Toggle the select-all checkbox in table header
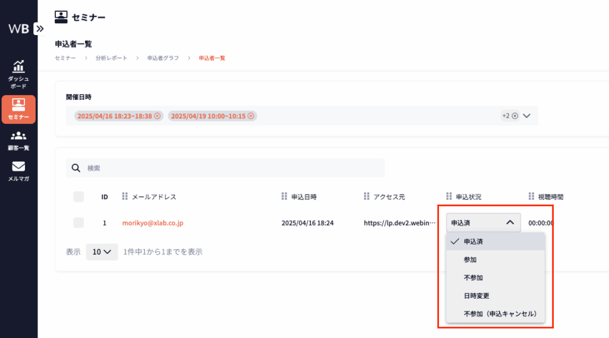609x338 pixels. click(x=79, y=197)
